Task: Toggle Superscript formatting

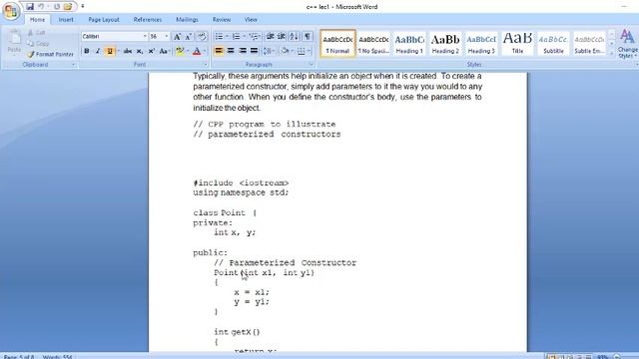Action: (151, 51)
